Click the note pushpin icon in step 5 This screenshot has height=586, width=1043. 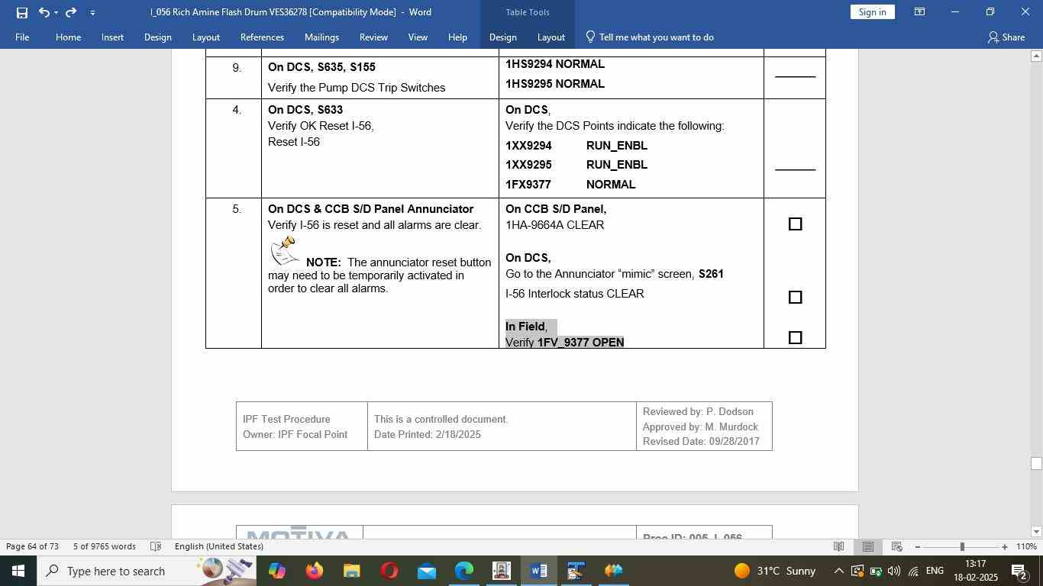pos(286,250)
